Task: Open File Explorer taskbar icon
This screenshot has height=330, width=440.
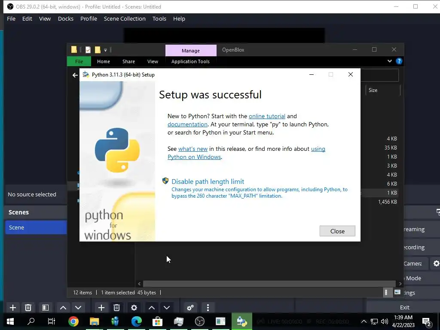Action: [94, 321]
